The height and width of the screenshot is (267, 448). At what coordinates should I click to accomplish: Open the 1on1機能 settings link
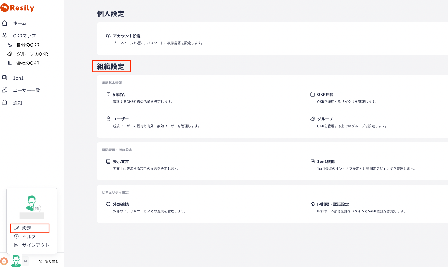326,161
